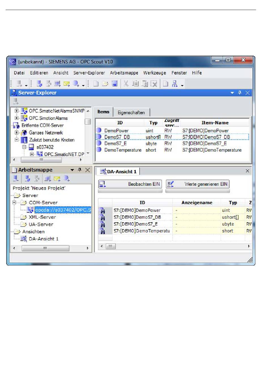Select the DA-Ansicht 1 tab

[x=118, y=171]
